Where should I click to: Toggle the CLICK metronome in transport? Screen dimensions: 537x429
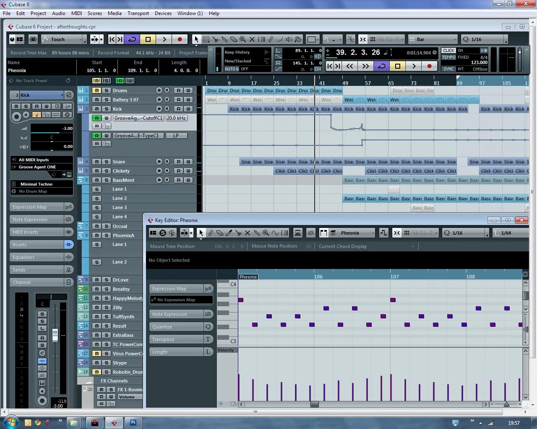(448, 51)
